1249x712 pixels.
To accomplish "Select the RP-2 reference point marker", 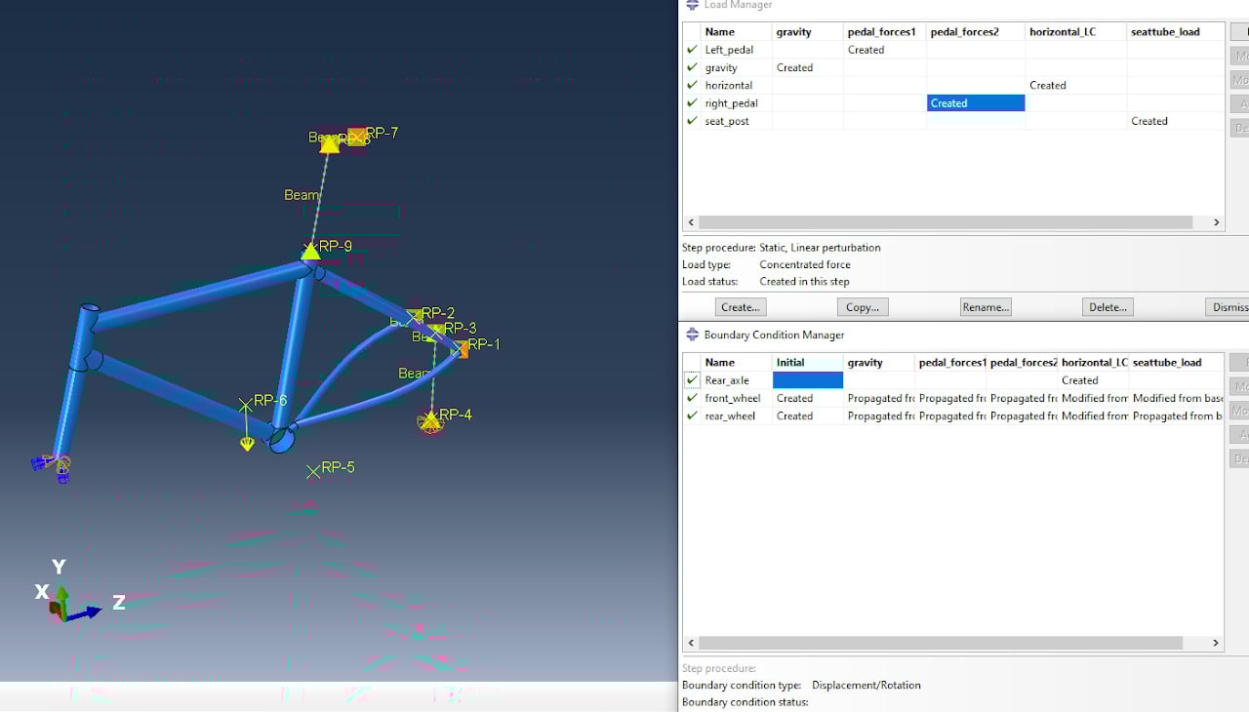I will 415,315.
